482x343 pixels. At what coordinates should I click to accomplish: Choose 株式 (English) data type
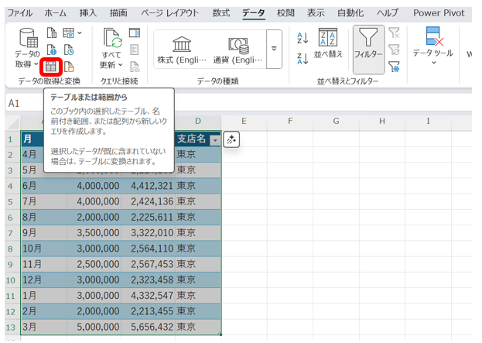click(182, 50)
